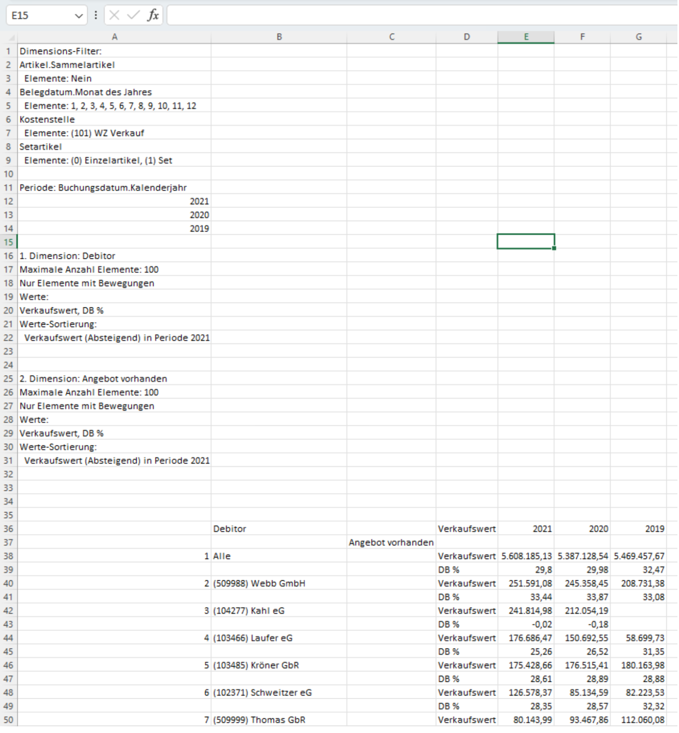
Task: Click the formula bar options dots handle
Action: point(96,15)
